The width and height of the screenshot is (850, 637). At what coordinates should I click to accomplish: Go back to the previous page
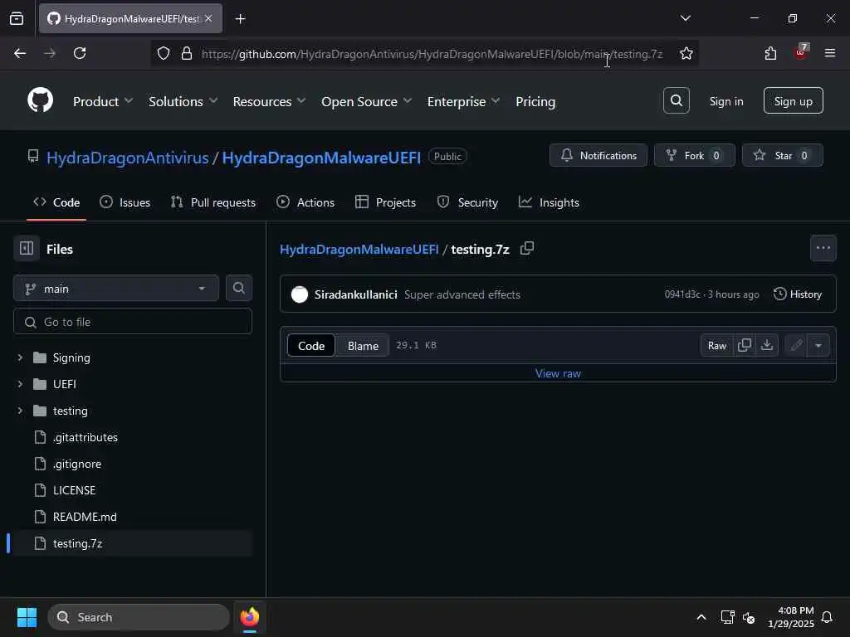(x=20, y=53)
